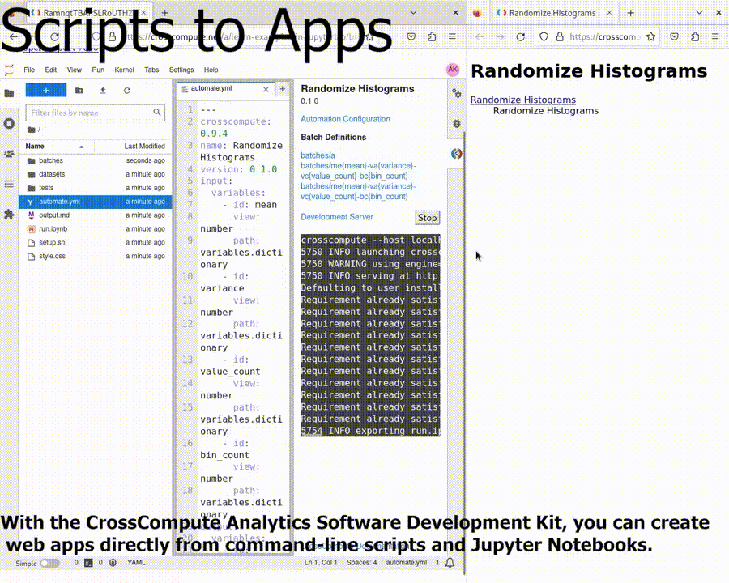This screenshot has height=583, width=729.
Task: Open extensions icon in left browser window
Action: (x=432, y=36)
